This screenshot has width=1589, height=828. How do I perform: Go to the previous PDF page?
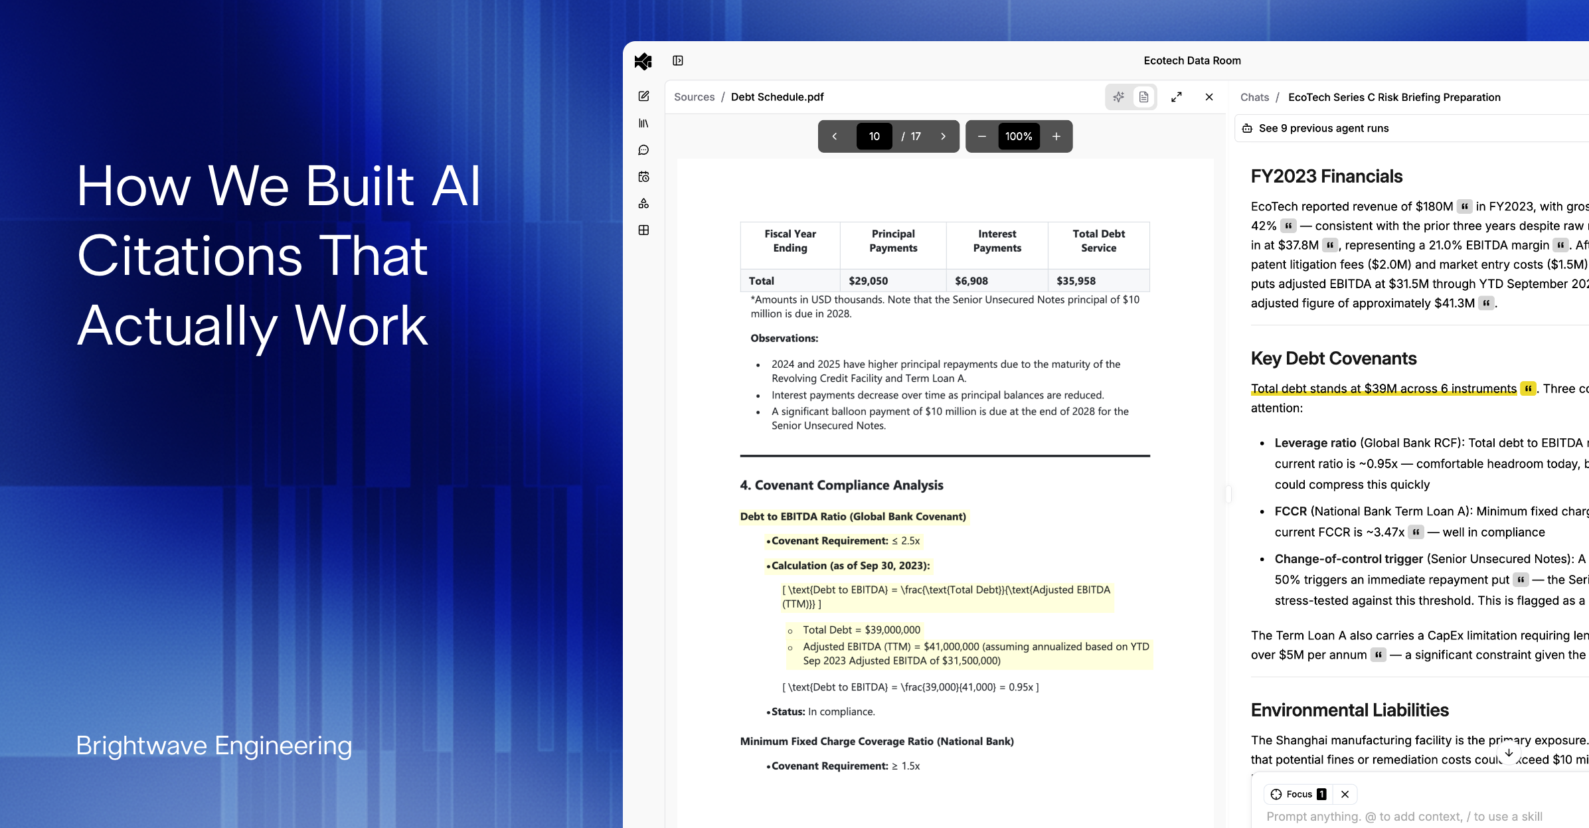click(x=835, y=136)
